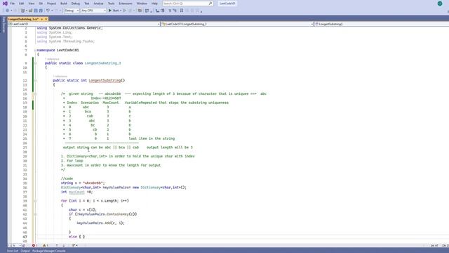Open the Extensions menu
This screenshot has width=449, height=253.
126,4
